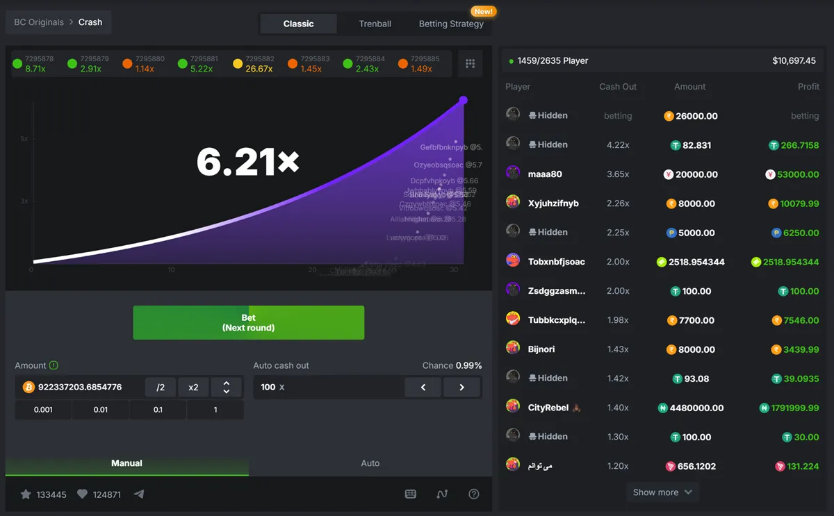Select the Classic game mode
The height and width of the screenshot is (516, 834).
tap(298, 24)
